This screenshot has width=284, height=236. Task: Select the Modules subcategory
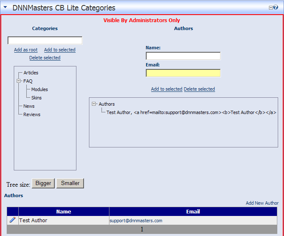point(40,89)
